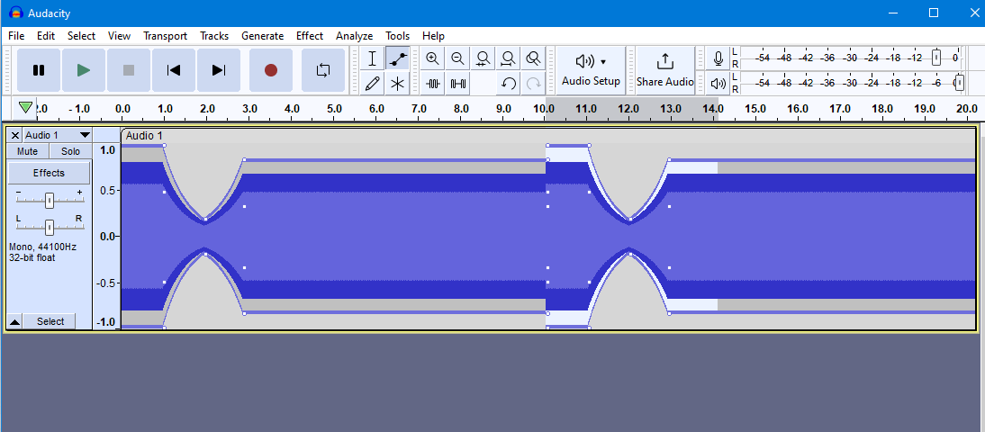Adjust the playback level slider knob

pos(959,82)
